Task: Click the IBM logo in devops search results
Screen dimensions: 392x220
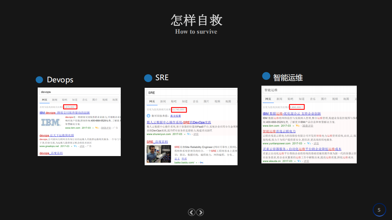Action: 50,122
